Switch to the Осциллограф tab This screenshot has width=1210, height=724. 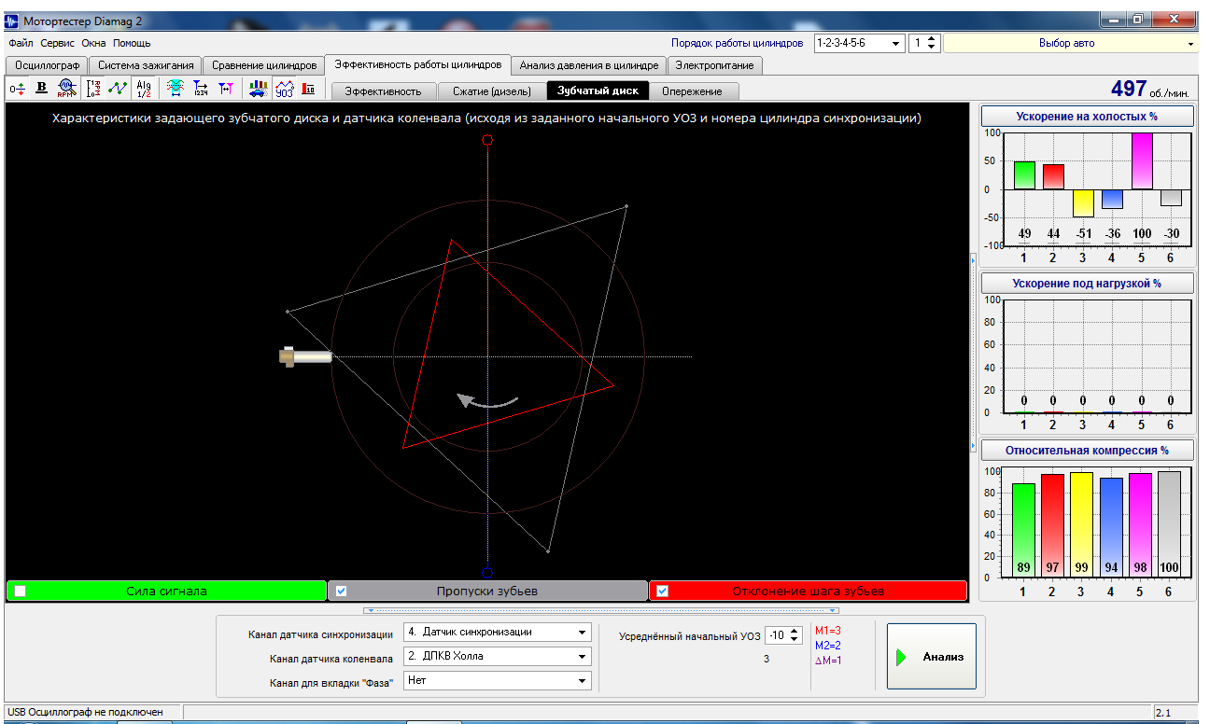pyautogui.click(x=47, y=65)
